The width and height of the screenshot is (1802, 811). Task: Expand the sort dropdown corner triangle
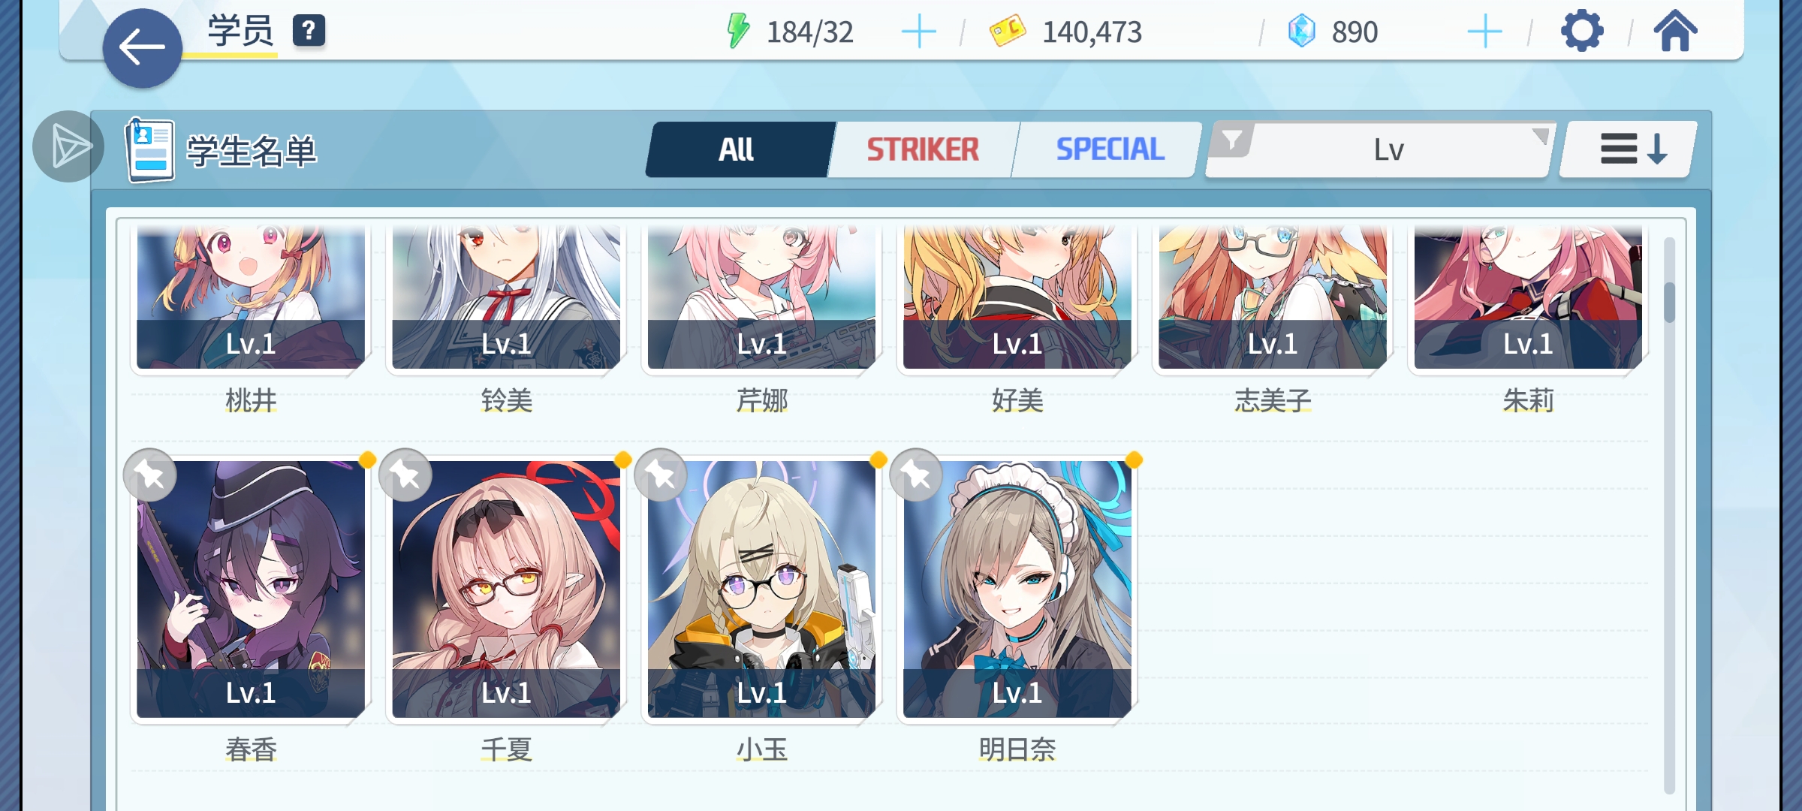[x=1540, y=136]
